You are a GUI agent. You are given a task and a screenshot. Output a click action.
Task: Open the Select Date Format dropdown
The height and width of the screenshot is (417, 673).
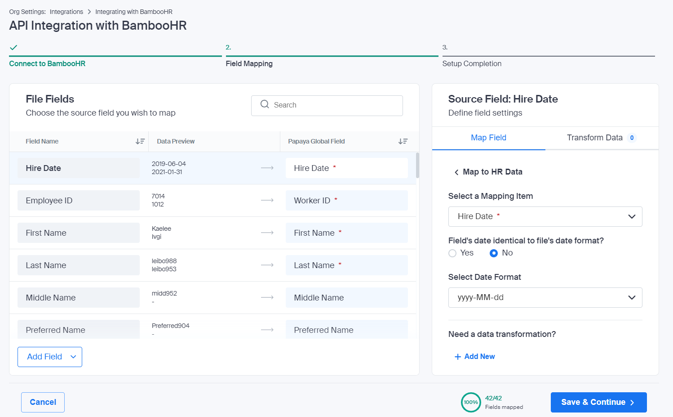(545, 297)
